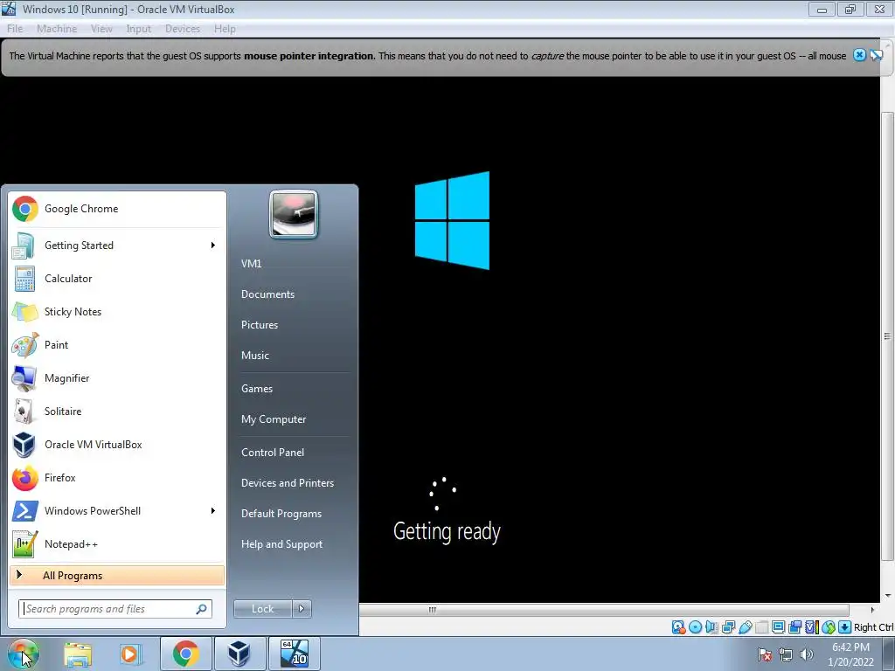Screen dimensions: 895x671
Task: Click the VirtualBox network status icon
Action: [728, 627]
